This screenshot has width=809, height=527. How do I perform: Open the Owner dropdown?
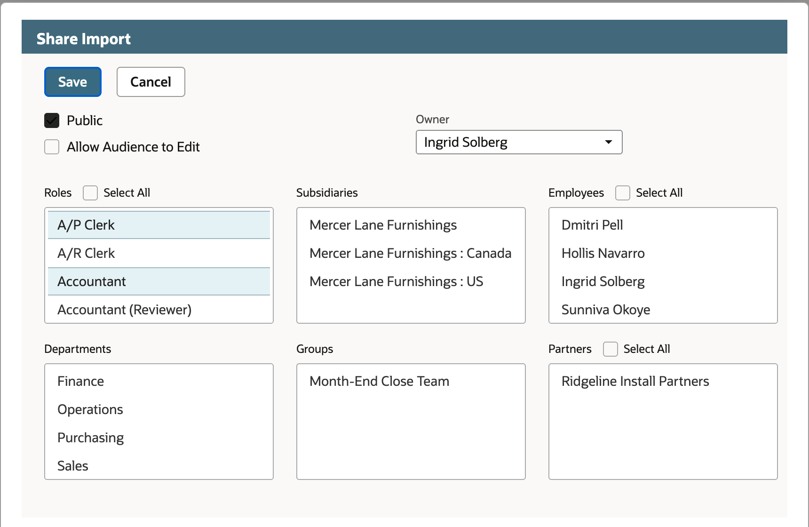[519, 142]
